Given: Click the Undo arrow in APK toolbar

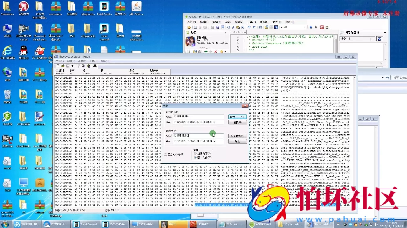Looking at the screenshot, I should (249, 27).
